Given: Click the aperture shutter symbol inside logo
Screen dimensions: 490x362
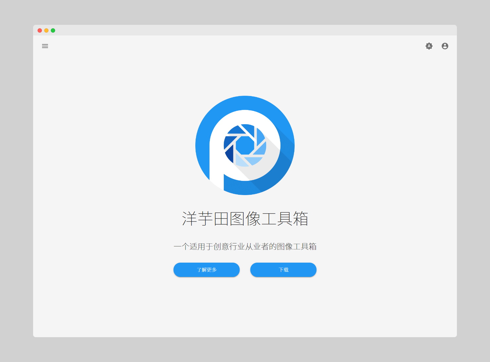Looking at the screenshot, I should [245, 145].
